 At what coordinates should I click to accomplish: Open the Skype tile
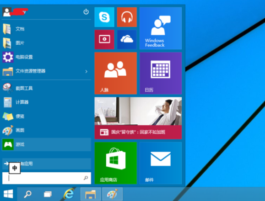(x=104, y=17)
